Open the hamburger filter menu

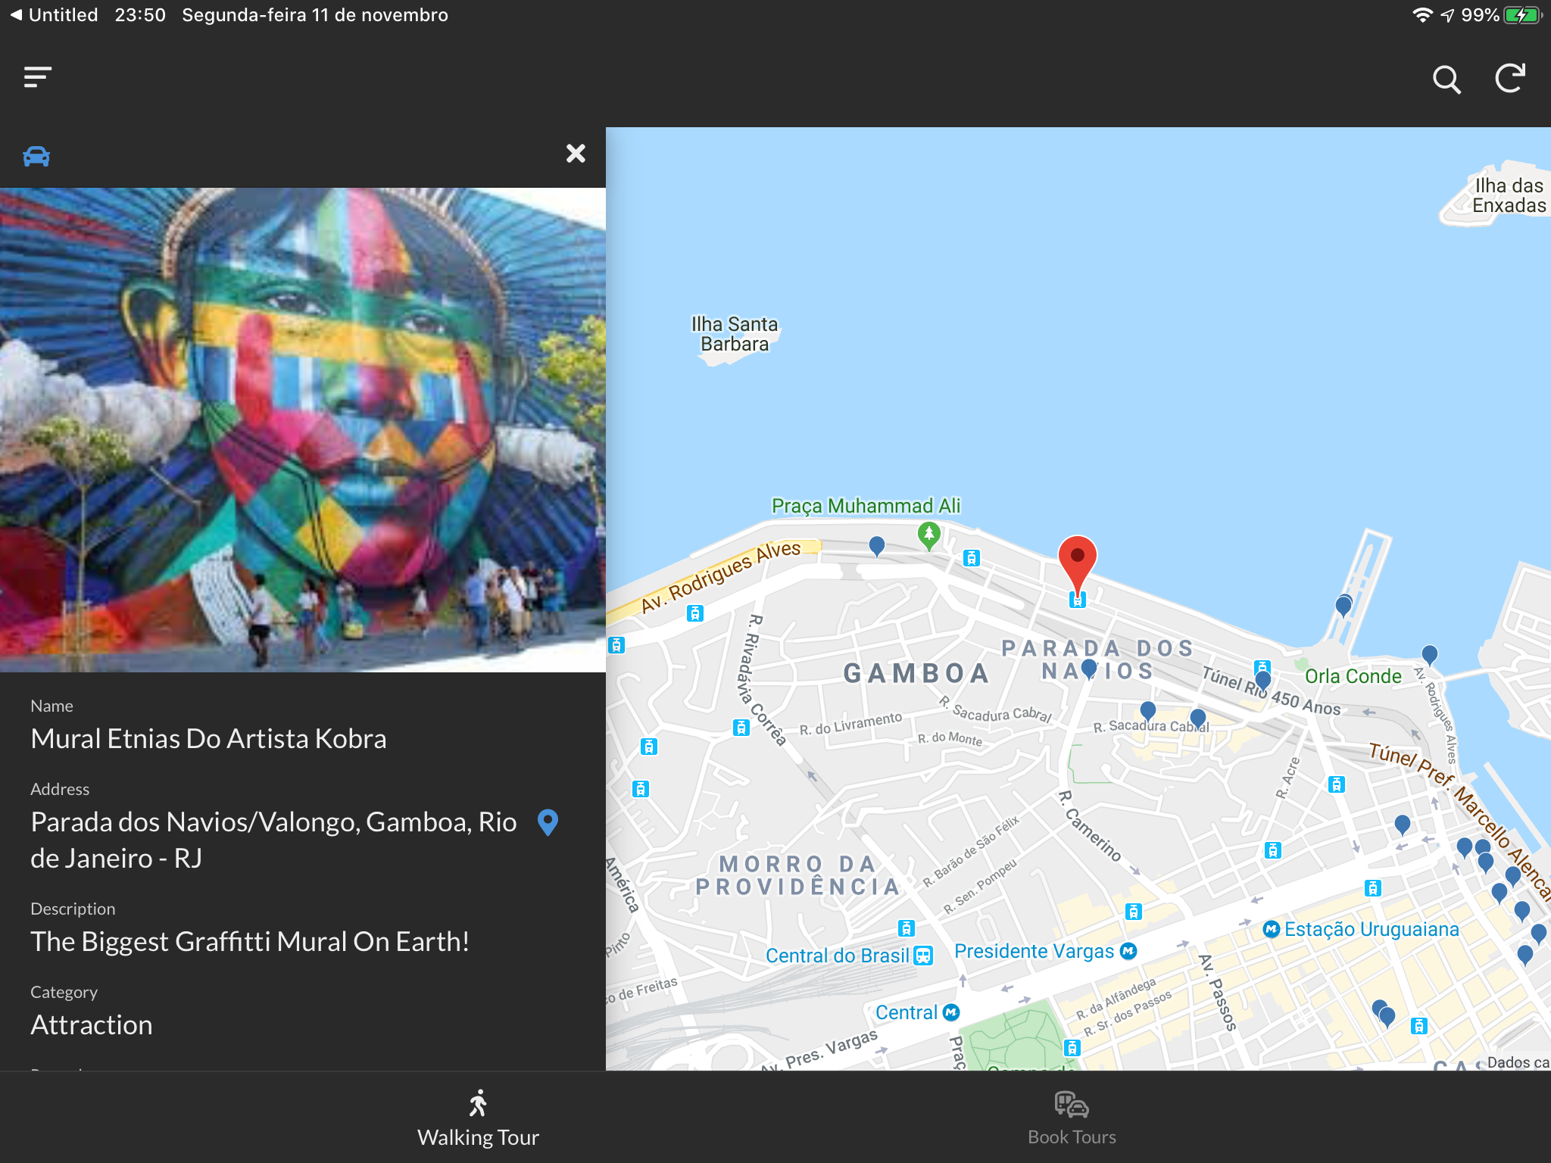38,77
